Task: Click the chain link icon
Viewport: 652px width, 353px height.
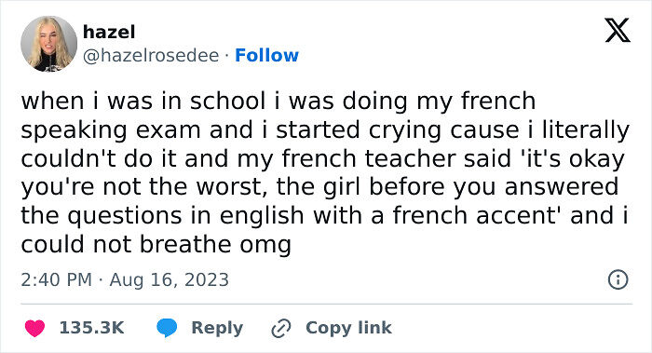Action: (281, 329)
